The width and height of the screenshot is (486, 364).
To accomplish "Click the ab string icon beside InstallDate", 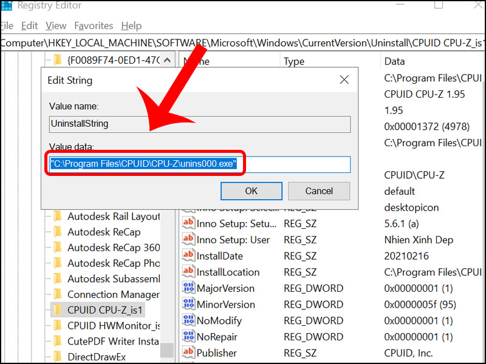I will point(188,255).
